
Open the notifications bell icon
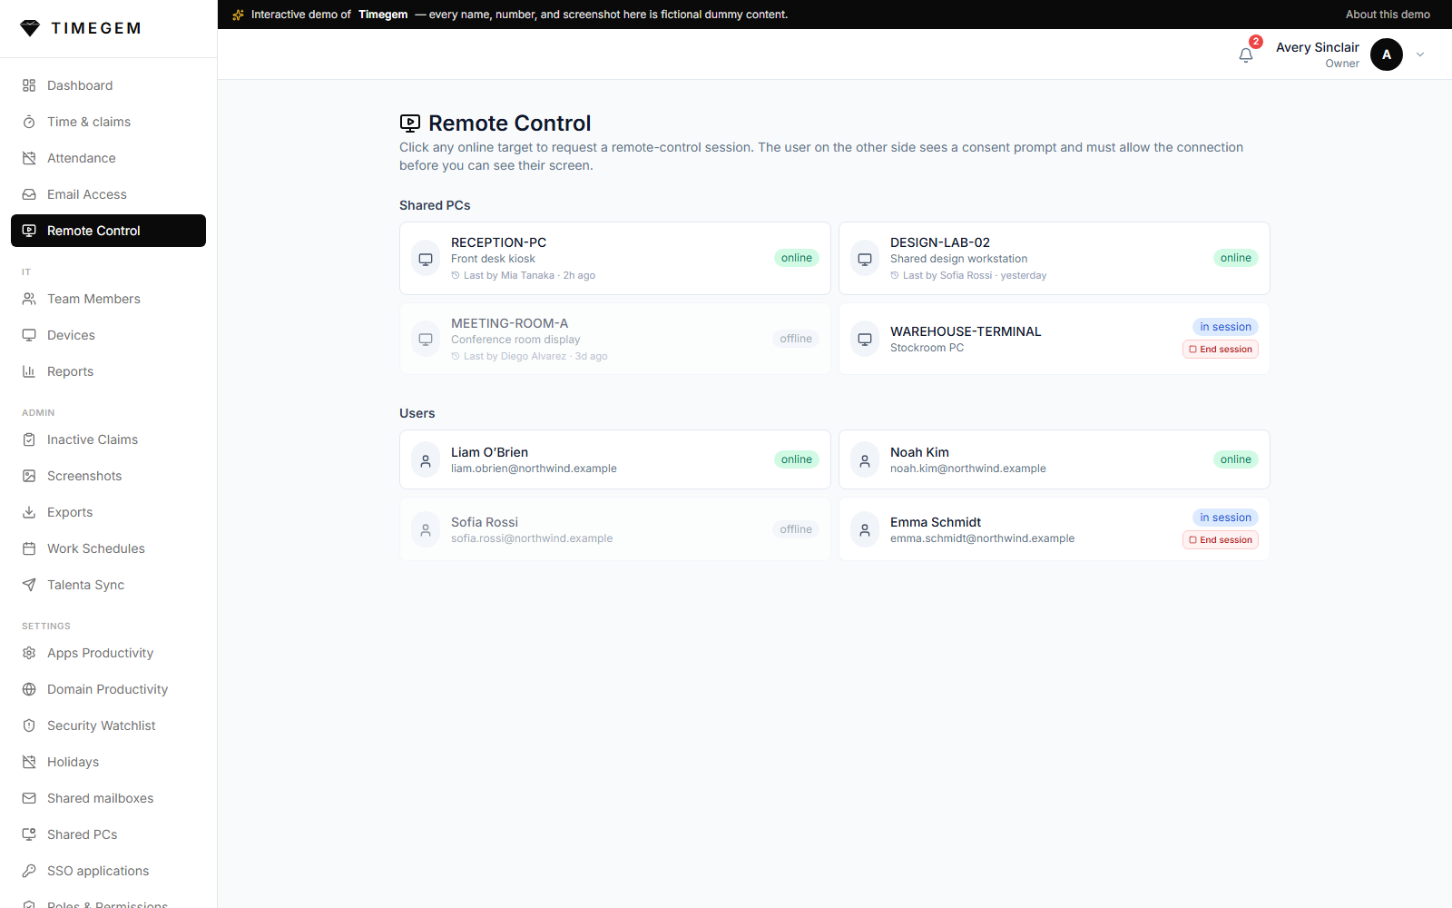[1246, 55]
